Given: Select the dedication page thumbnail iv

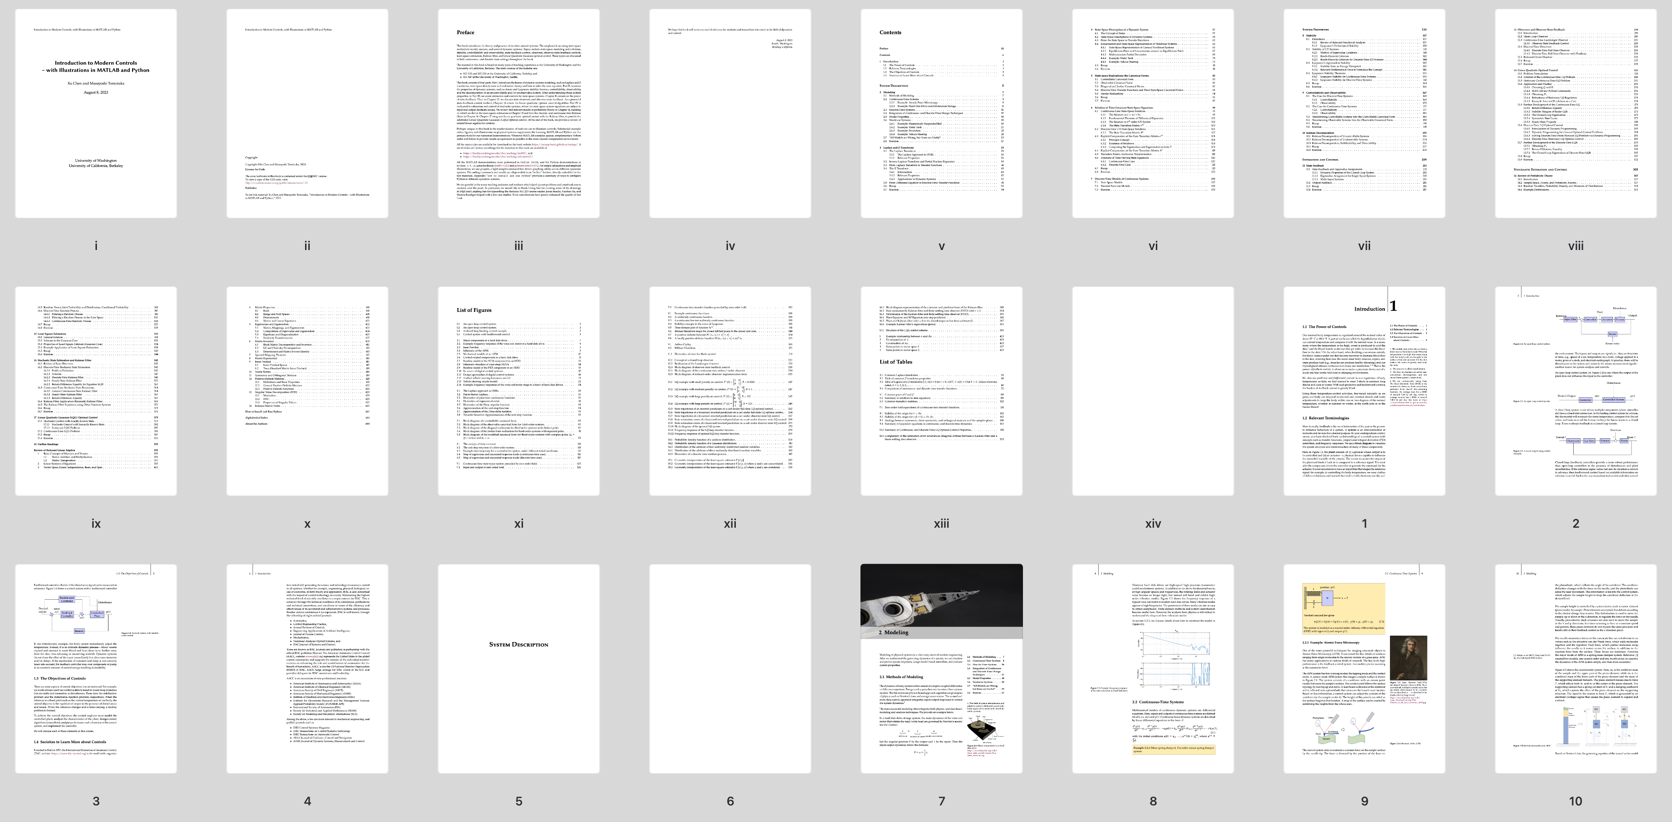Looking at the screenshot, I should point(730,113).
